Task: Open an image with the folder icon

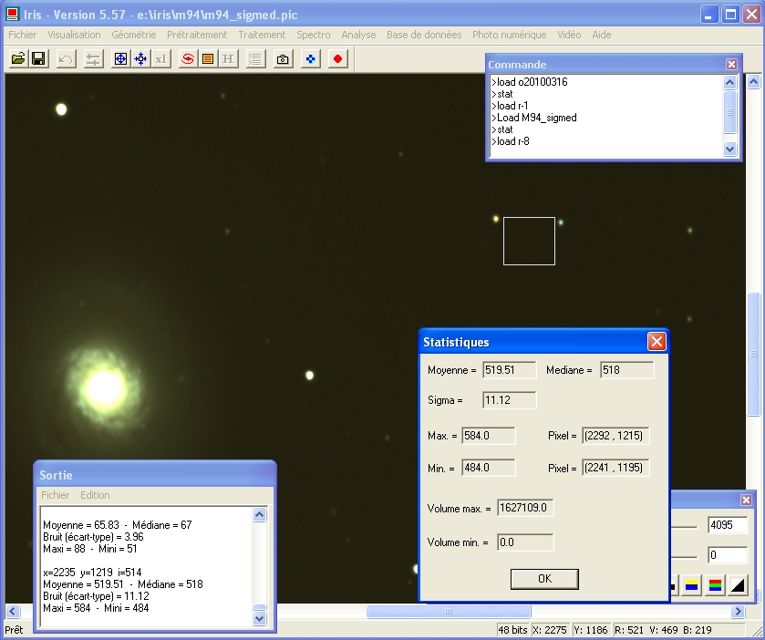Action: click(18, 59)
